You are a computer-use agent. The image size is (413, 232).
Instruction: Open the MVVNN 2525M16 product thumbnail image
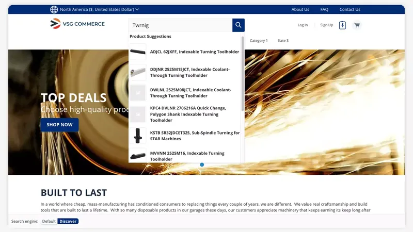[x=138, y=156]
